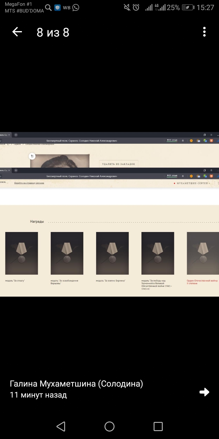Tap the white forward arrow icon
Screen dimensions: 219x439
[204, 392]
